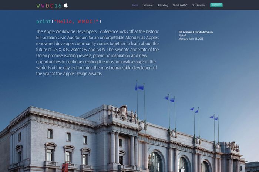This screenshot has width=259, height=172.
Task: Open the Schedule nav item
Action: click(148, 5)
